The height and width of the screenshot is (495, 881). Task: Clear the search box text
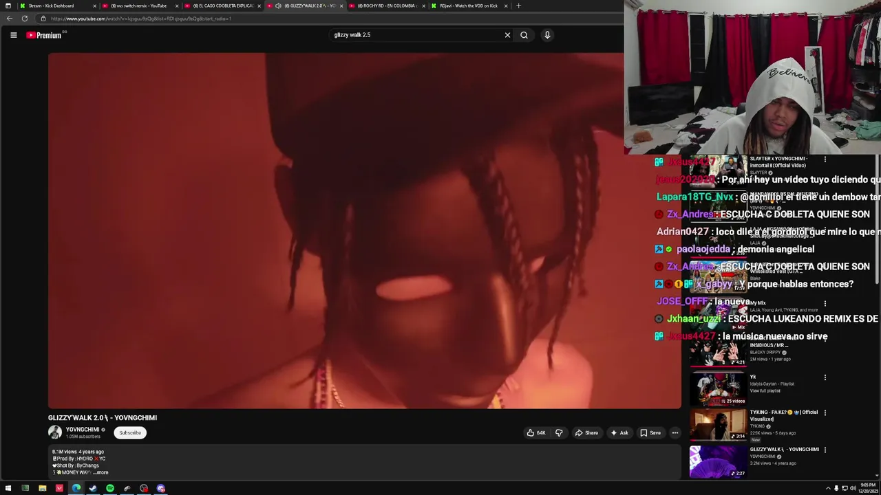(507, 35)
